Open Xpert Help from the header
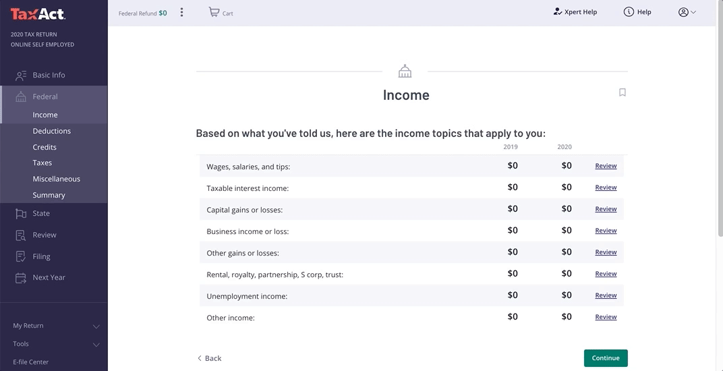Screen dimensions: 723x371 [575, 11]
